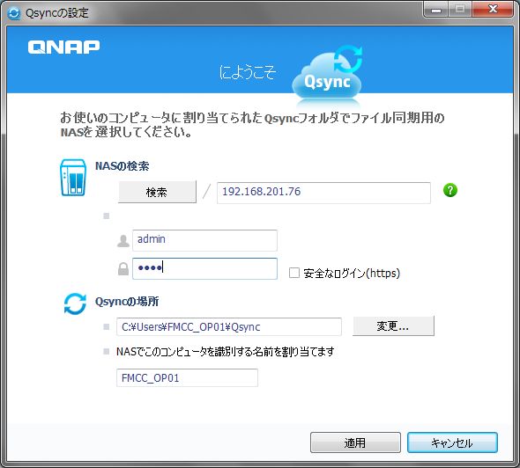Click the FMCC_OP01 computer name field
The image size is (520, 468).
tap(187, 377)
